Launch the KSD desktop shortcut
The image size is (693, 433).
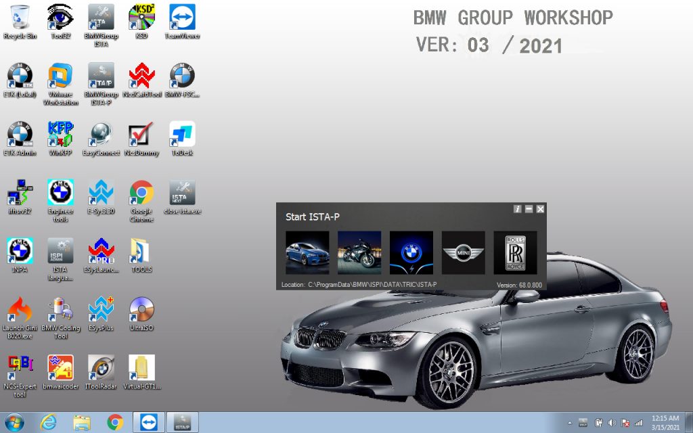141,22
